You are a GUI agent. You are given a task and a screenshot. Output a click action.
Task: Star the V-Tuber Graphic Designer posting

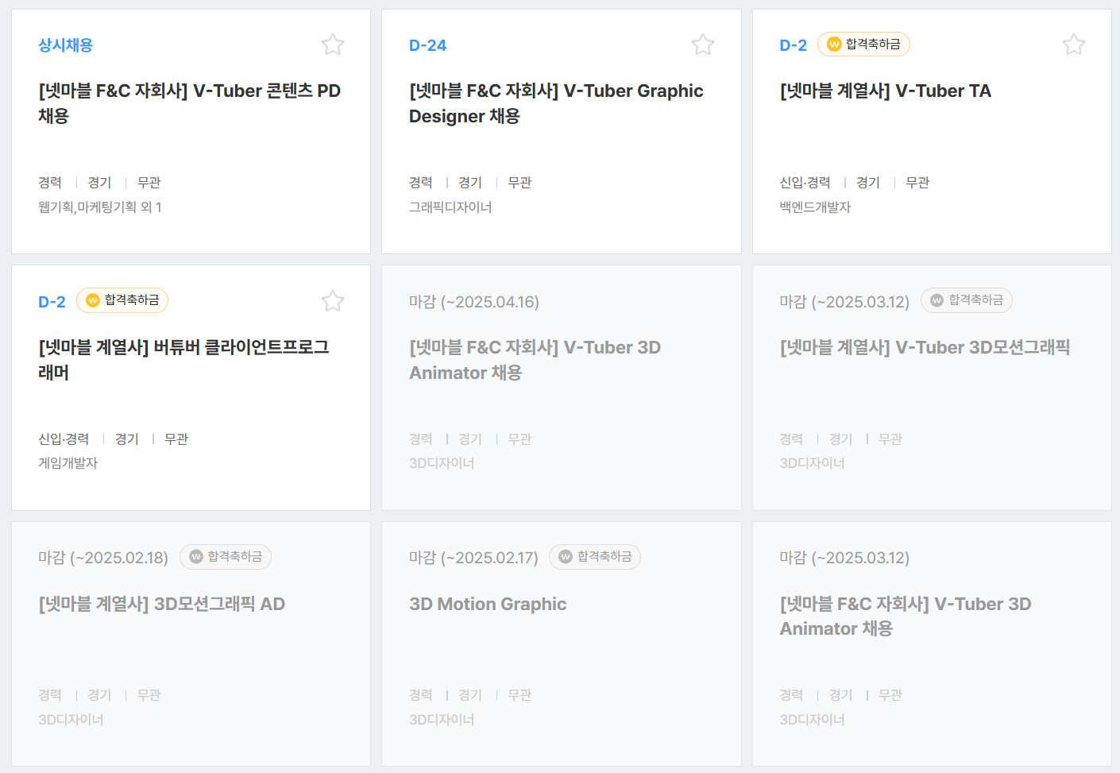(703, 44)
